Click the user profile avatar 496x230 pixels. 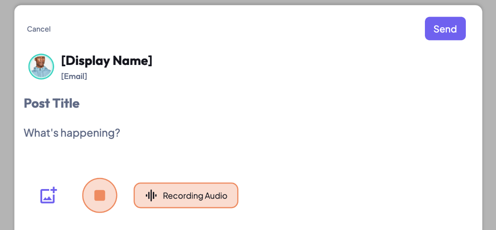pyautogui.click(x=41, y=67)
